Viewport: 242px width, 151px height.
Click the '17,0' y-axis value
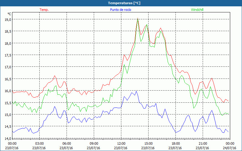tap(8, 67)
